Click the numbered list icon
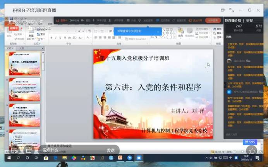Image resolution: width=268 pixels, height=167 pixels. (102, 31)
